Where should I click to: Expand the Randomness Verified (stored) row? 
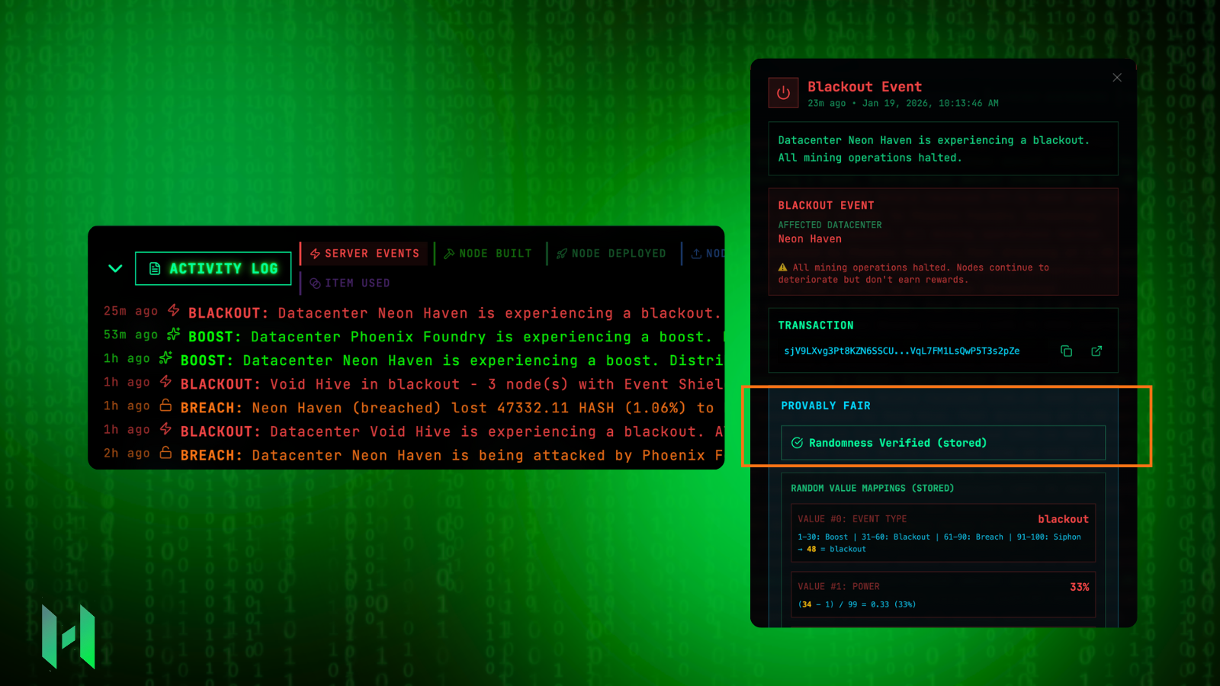coord(942,443)
